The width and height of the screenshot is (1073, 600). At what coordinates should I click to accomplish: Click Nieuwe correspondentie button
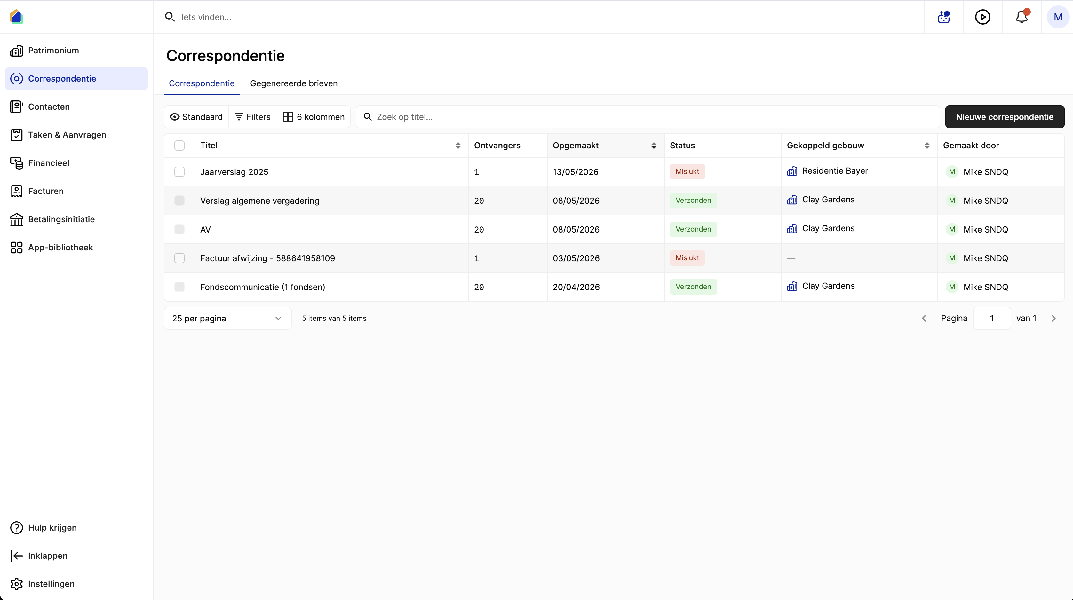click(1004, 117)
